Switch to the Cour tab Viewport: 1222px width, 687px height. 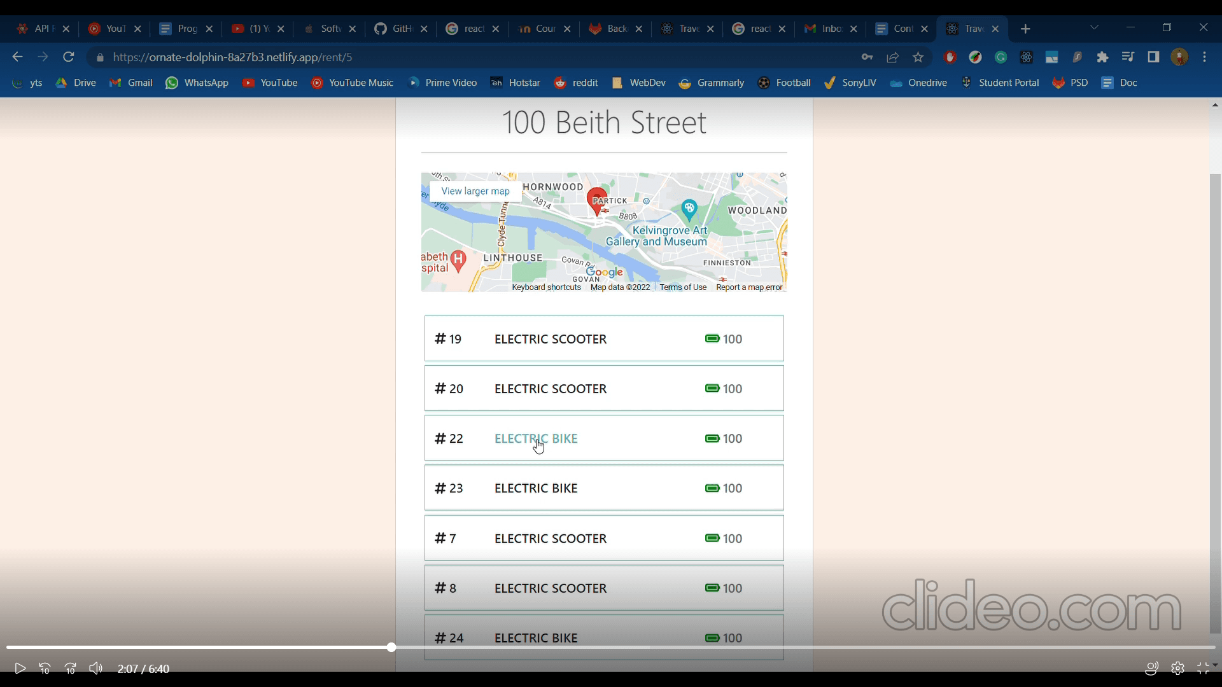point(545,29)
